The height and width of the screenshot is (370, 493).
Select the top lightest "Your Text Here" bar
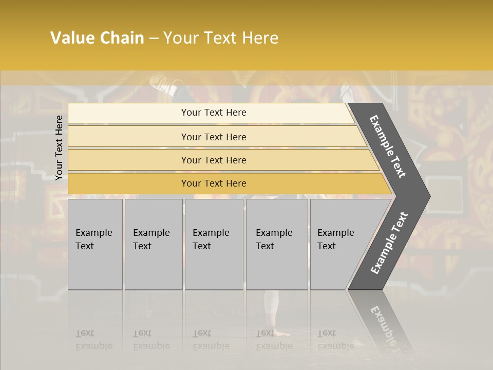click(214, 113)
